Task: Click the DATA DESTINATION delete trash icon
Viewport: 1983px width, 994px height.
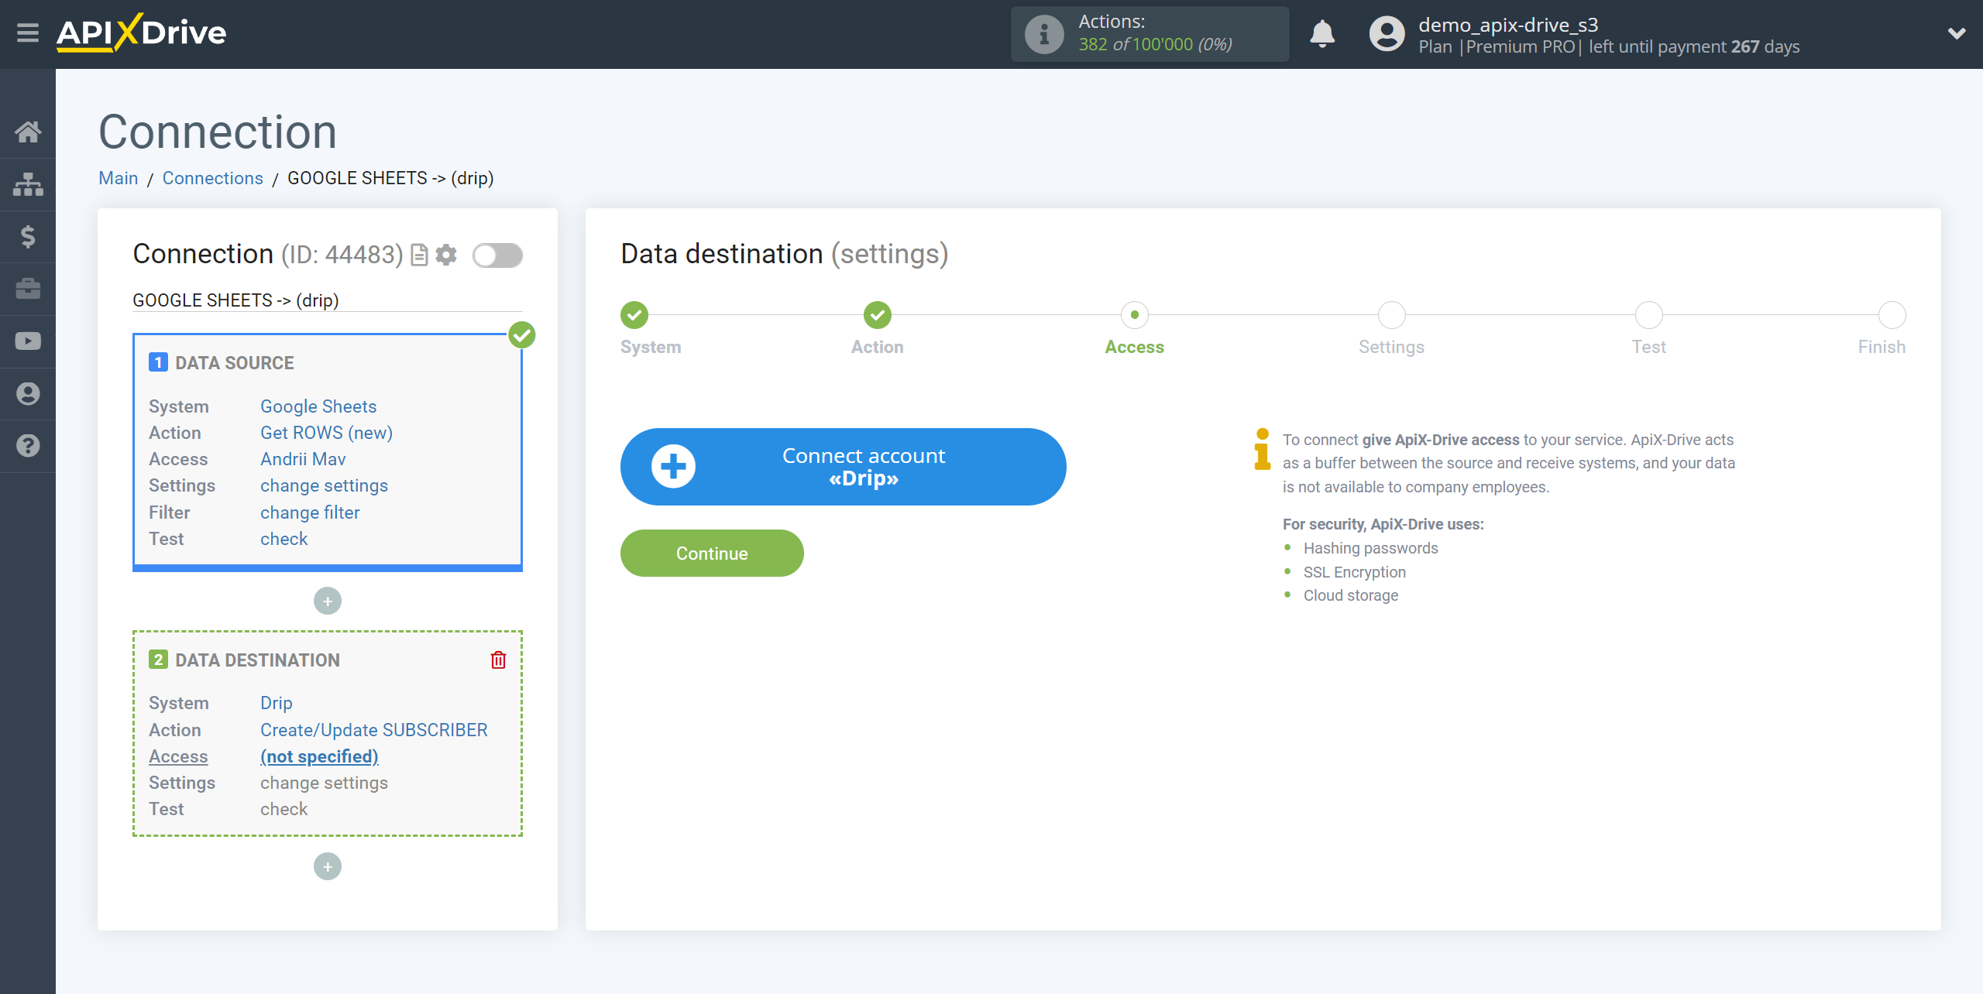Action: click(498, 660)
